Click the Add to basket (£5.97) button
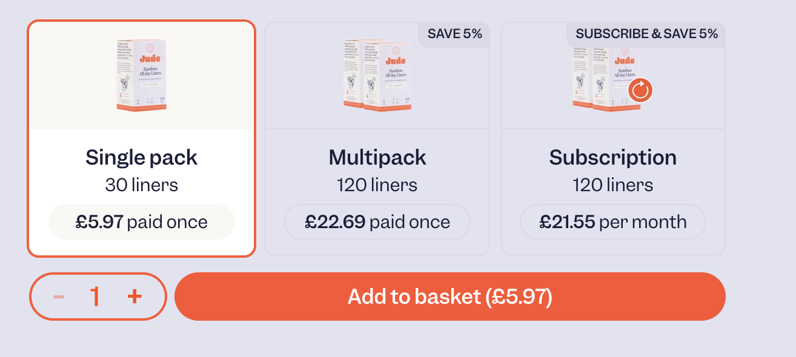This screenshot has width=796, height=357. (449, 296)
